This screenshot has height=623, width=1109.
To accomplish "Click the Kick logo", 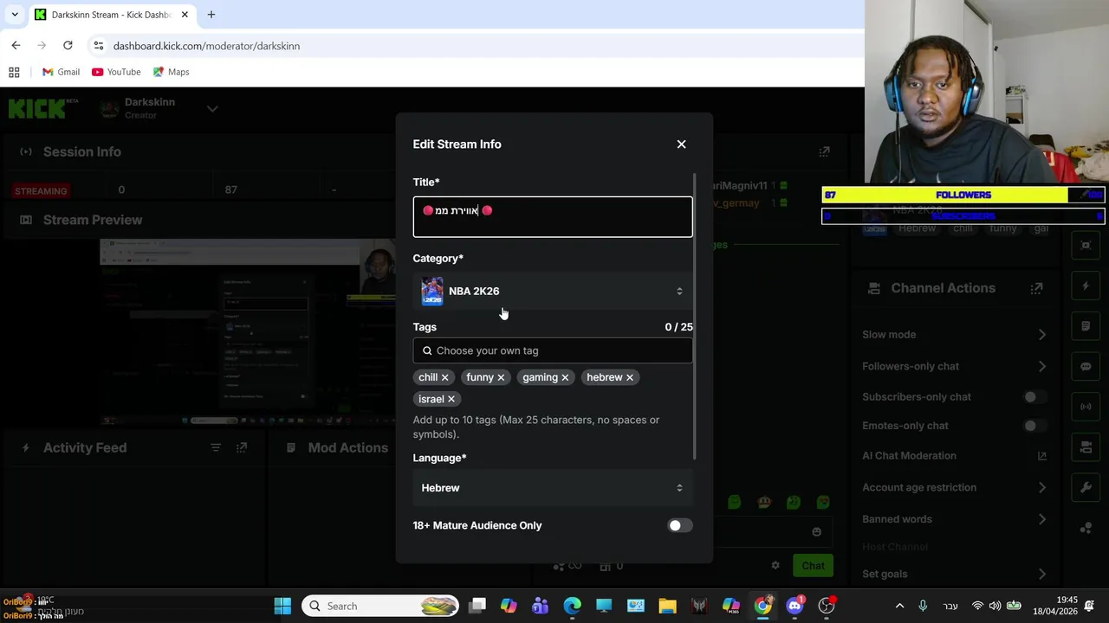I will (42, 108).
